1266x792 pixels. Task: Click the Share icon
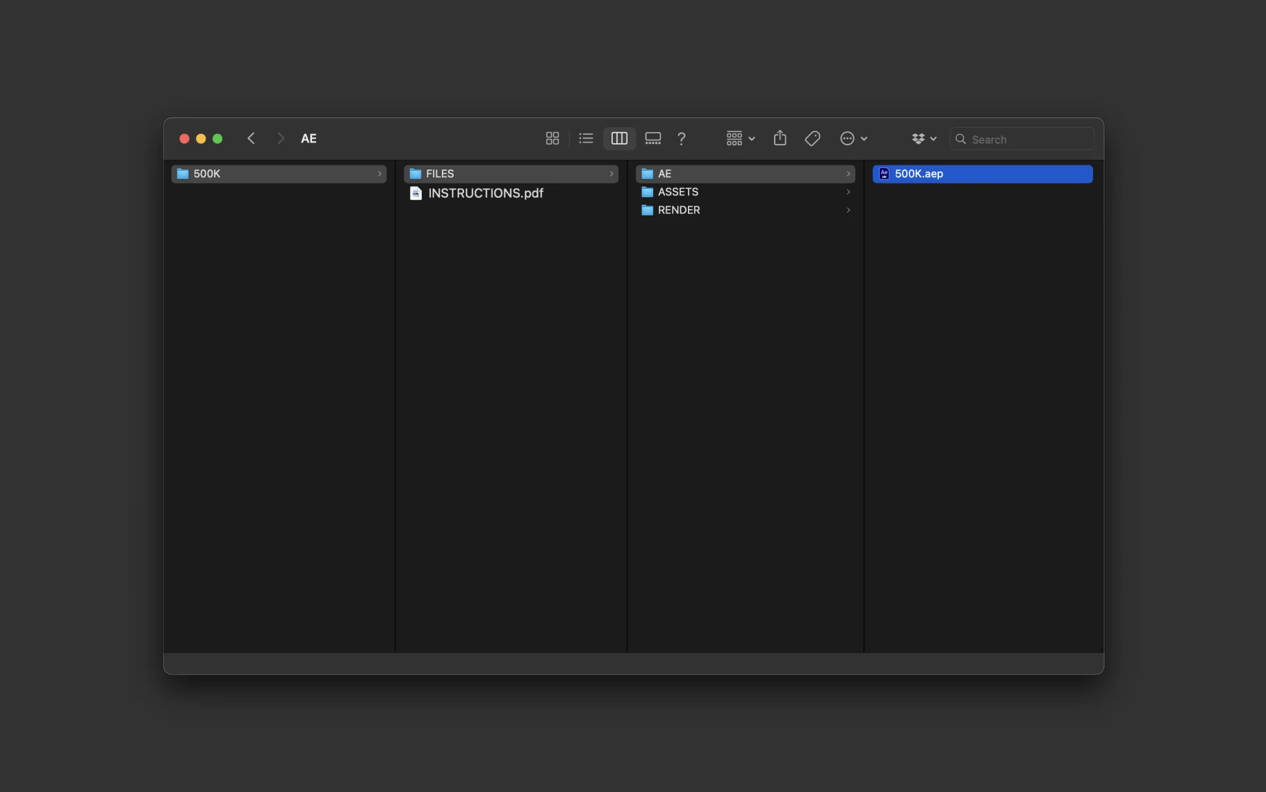(x=780, y=139)
